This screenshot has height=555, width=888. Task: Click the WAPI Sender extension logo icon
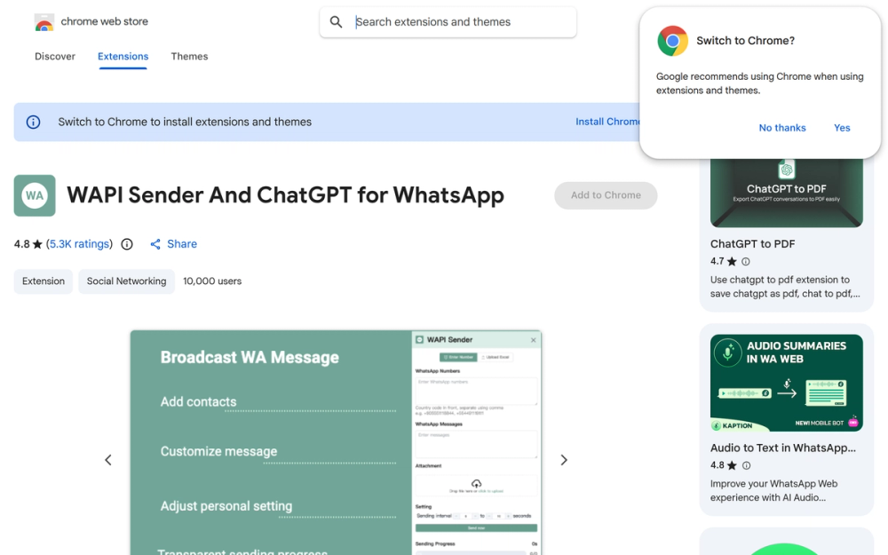[x=34, y=194]
